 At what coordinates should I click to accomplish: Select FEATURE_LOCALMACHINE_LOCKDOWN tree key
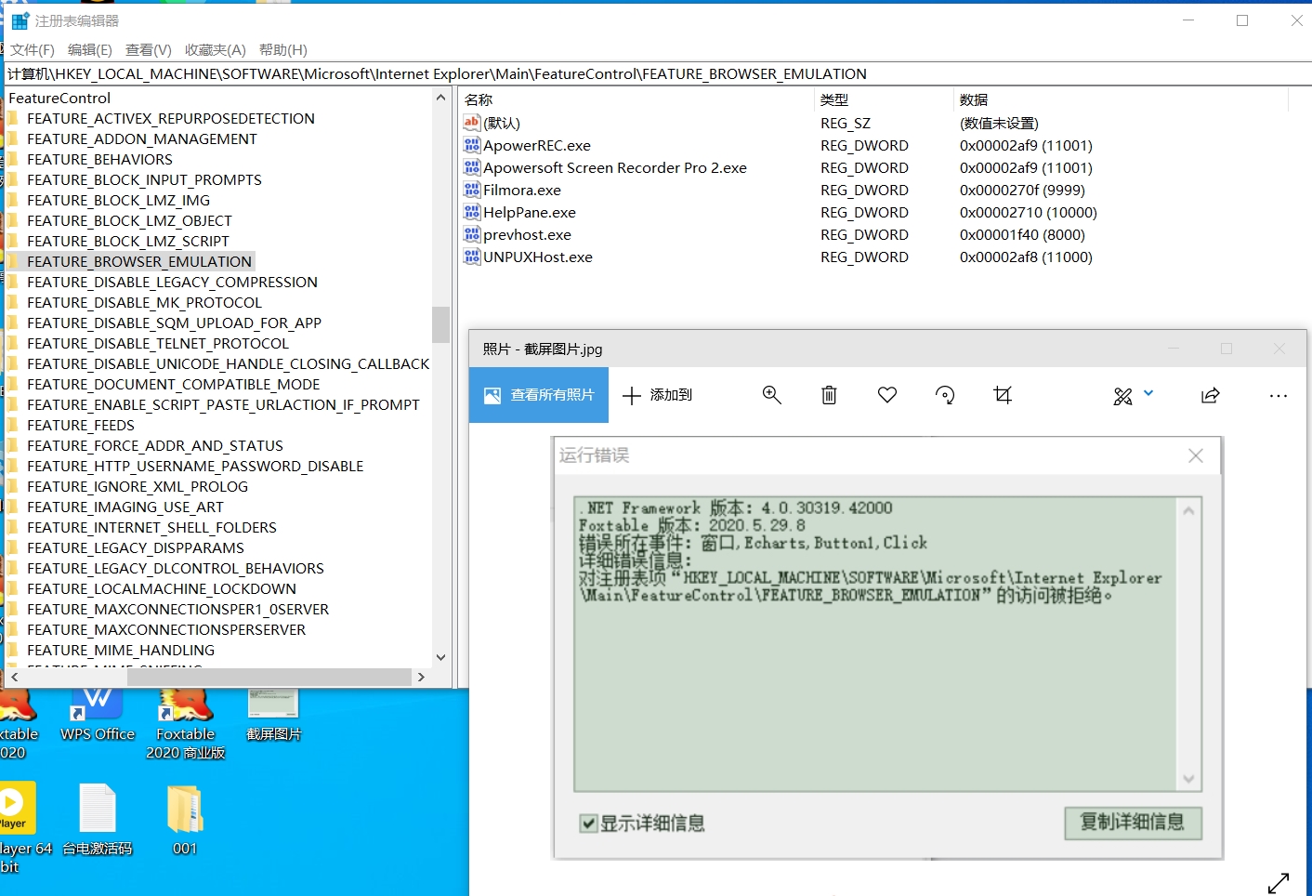click(162, 589)
